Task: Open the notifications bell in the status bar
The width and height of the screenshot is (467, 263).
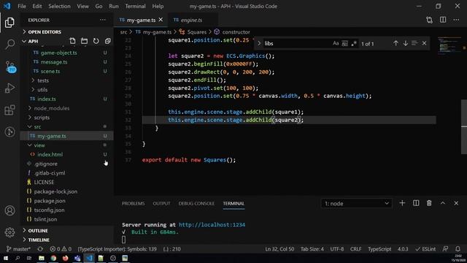Action: pyautogui.click(x=458, y=248)
